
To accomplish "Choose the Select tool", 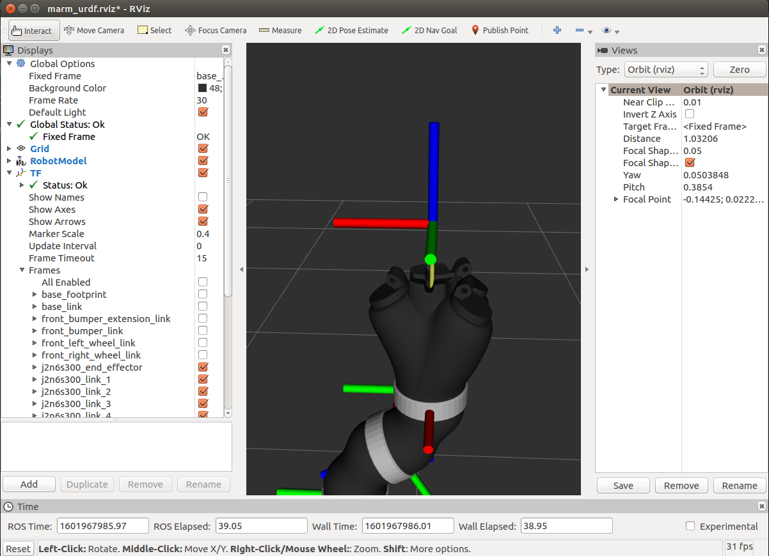I will pos(154,30).
